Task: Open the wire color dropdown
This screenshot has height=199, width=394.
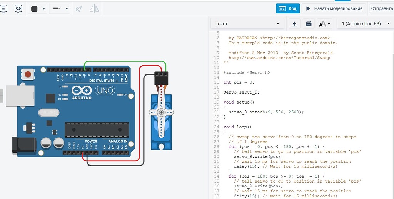Action: click(38, 8)
